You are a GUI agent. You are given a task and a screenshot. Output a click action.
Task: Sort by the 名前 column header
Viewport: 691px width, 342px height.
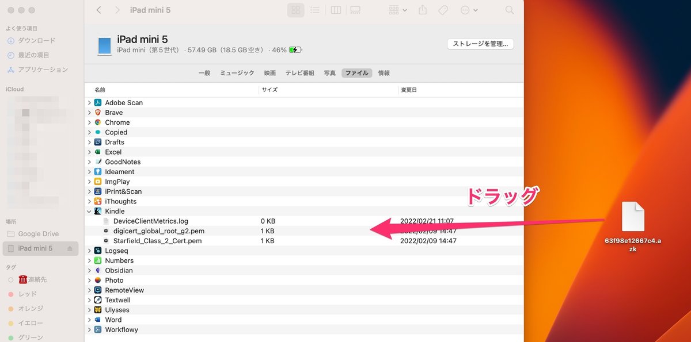(100, 90)
